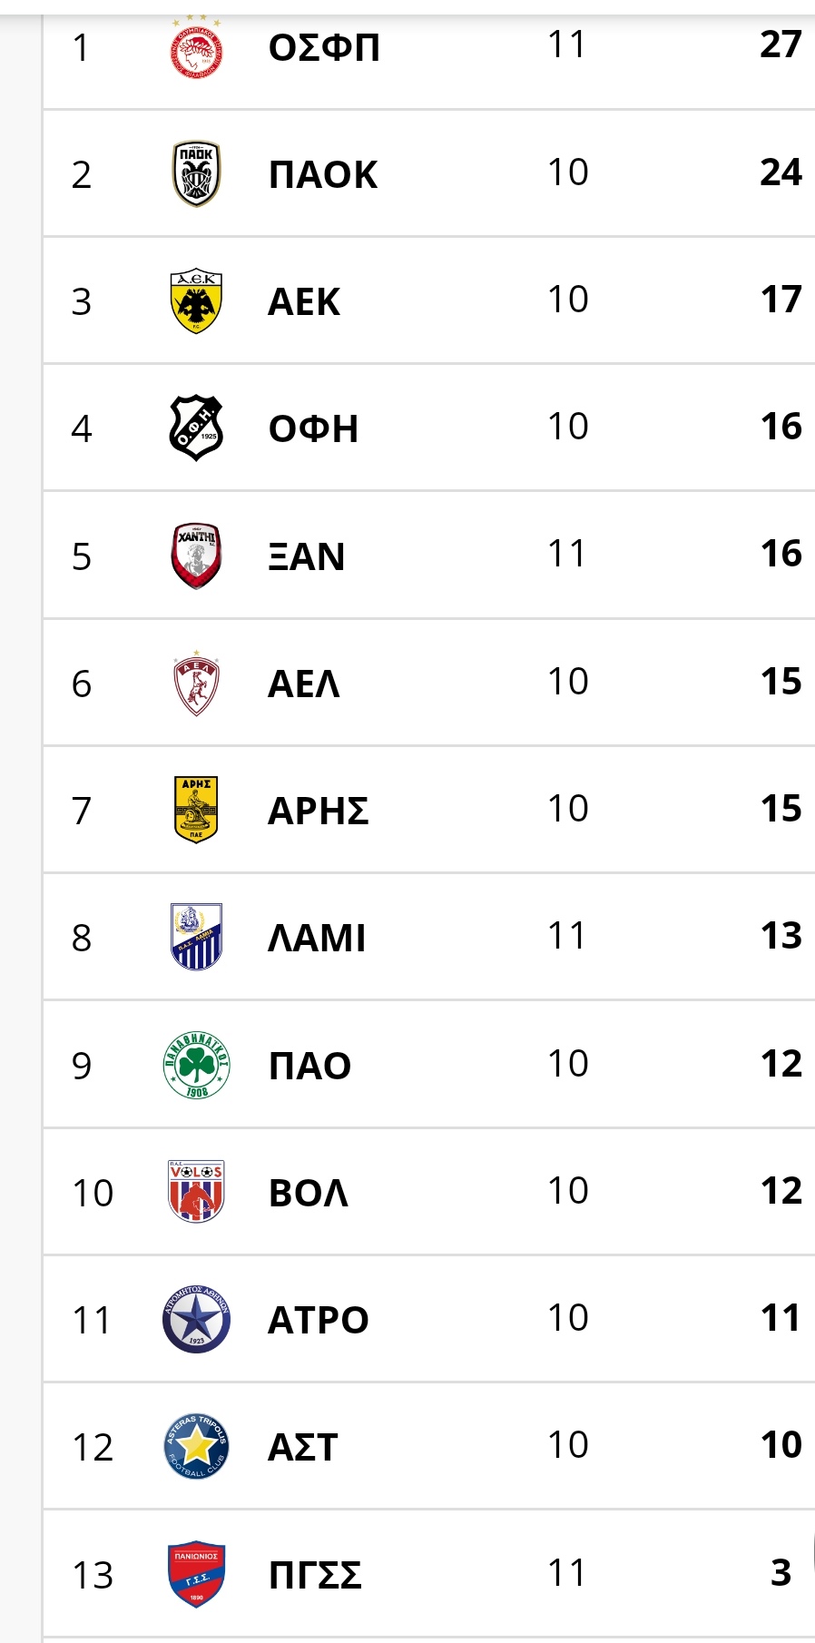Tap the Xanthi team crest

click(196, 556)
